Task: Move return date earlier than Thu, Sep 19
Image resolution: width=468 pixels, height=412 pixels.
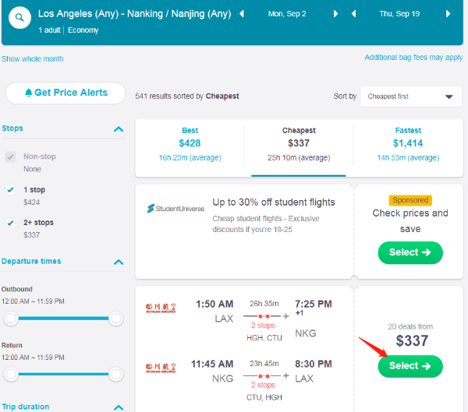Action: point(354,14)
